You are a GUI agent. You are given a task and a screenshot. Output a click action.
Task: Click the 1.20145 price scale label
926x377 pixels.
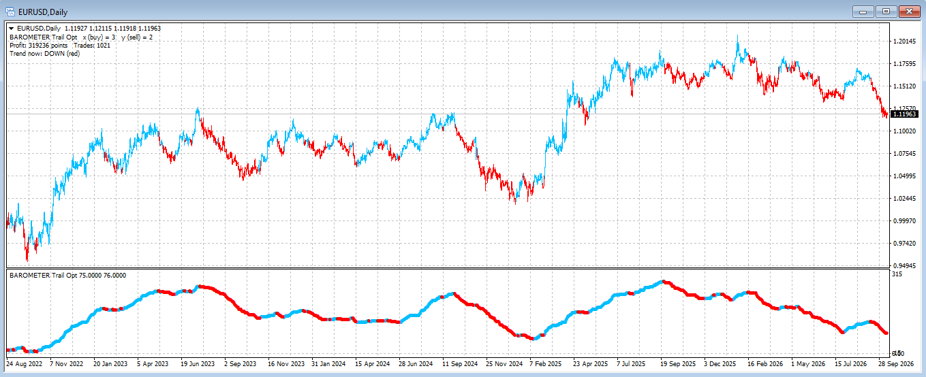tap(904, 42)
